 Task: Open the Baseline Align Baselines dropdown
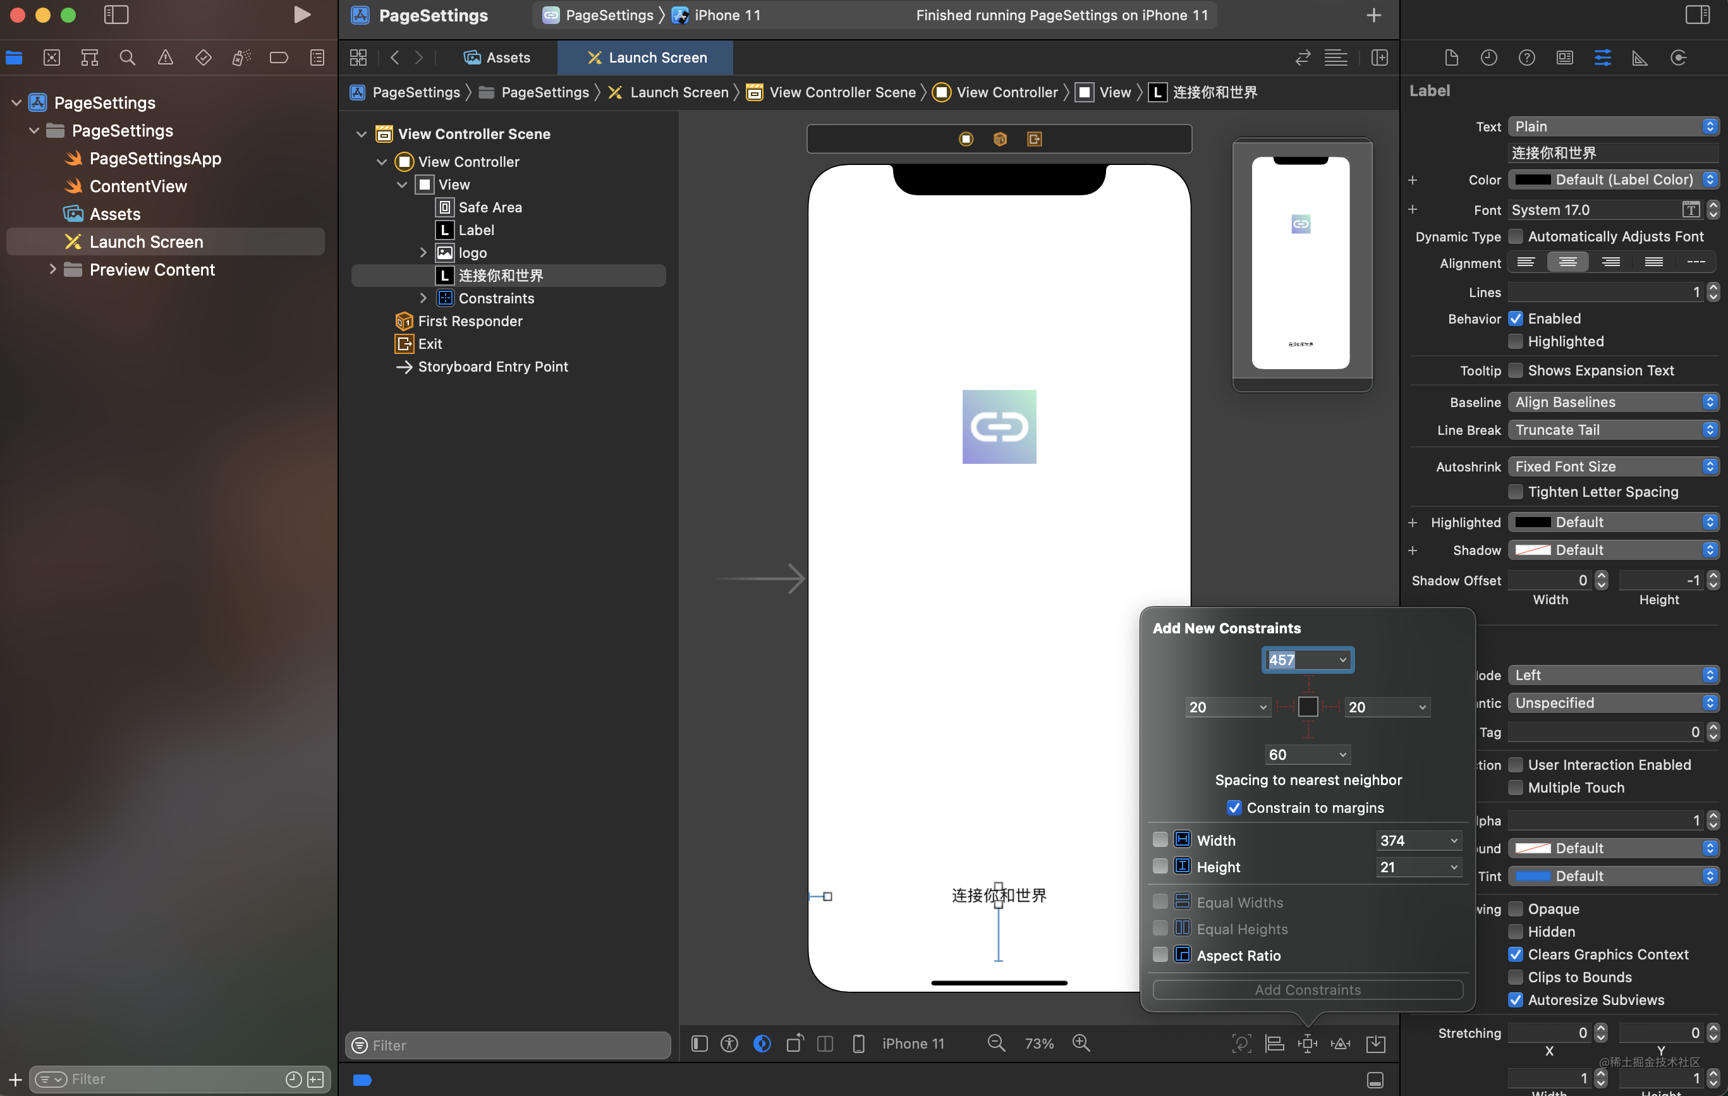point(1613,402)
